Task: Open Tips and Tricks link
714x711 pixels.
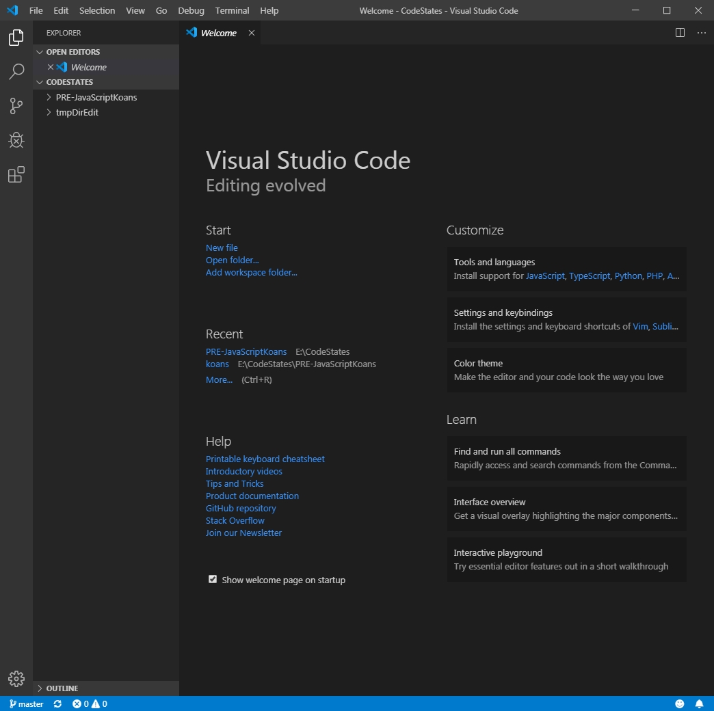Action: (235, 483)
